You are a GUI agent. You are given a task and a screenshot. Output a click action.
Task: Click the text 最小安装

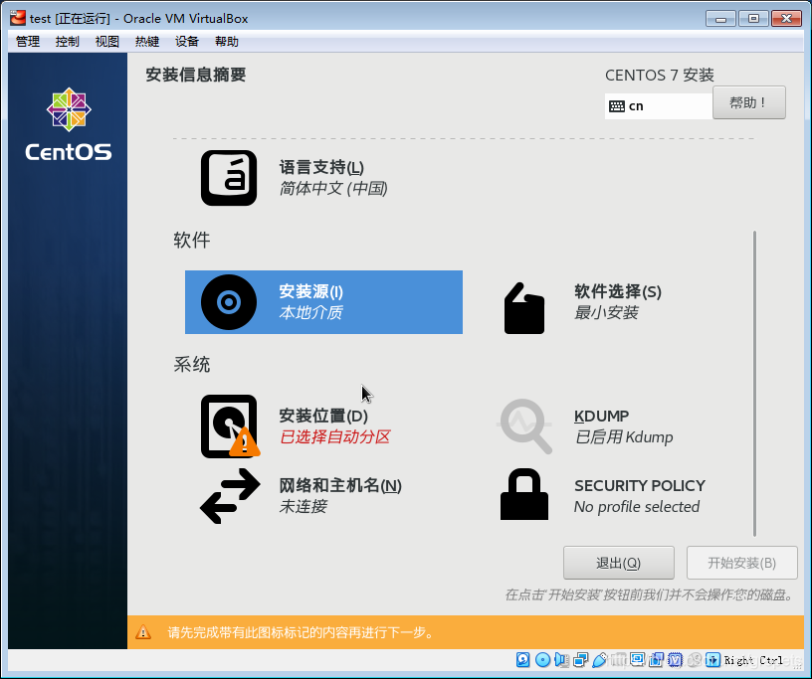point(606,312)
